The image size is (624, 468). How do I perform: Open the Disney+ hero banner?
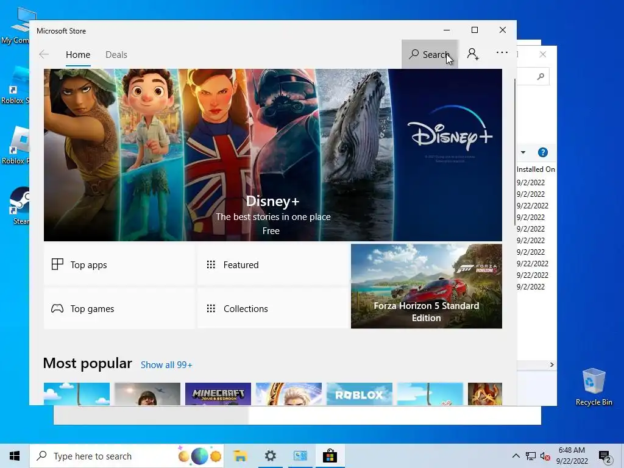[272, 155]
